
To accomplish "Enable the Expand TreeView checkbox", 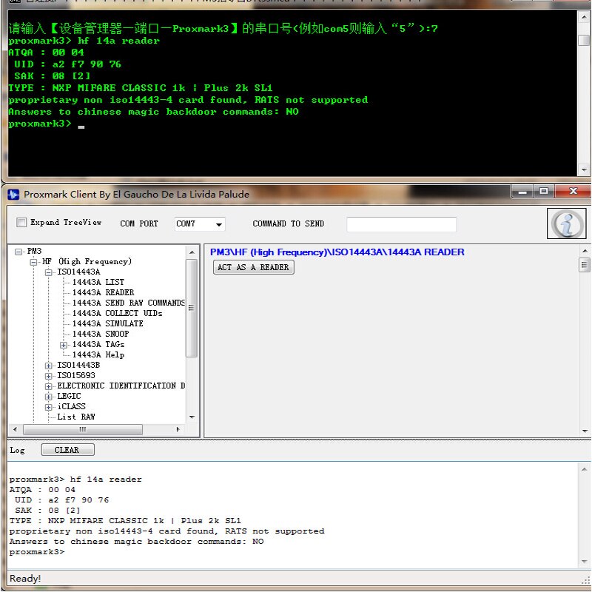I will [21, 223].
